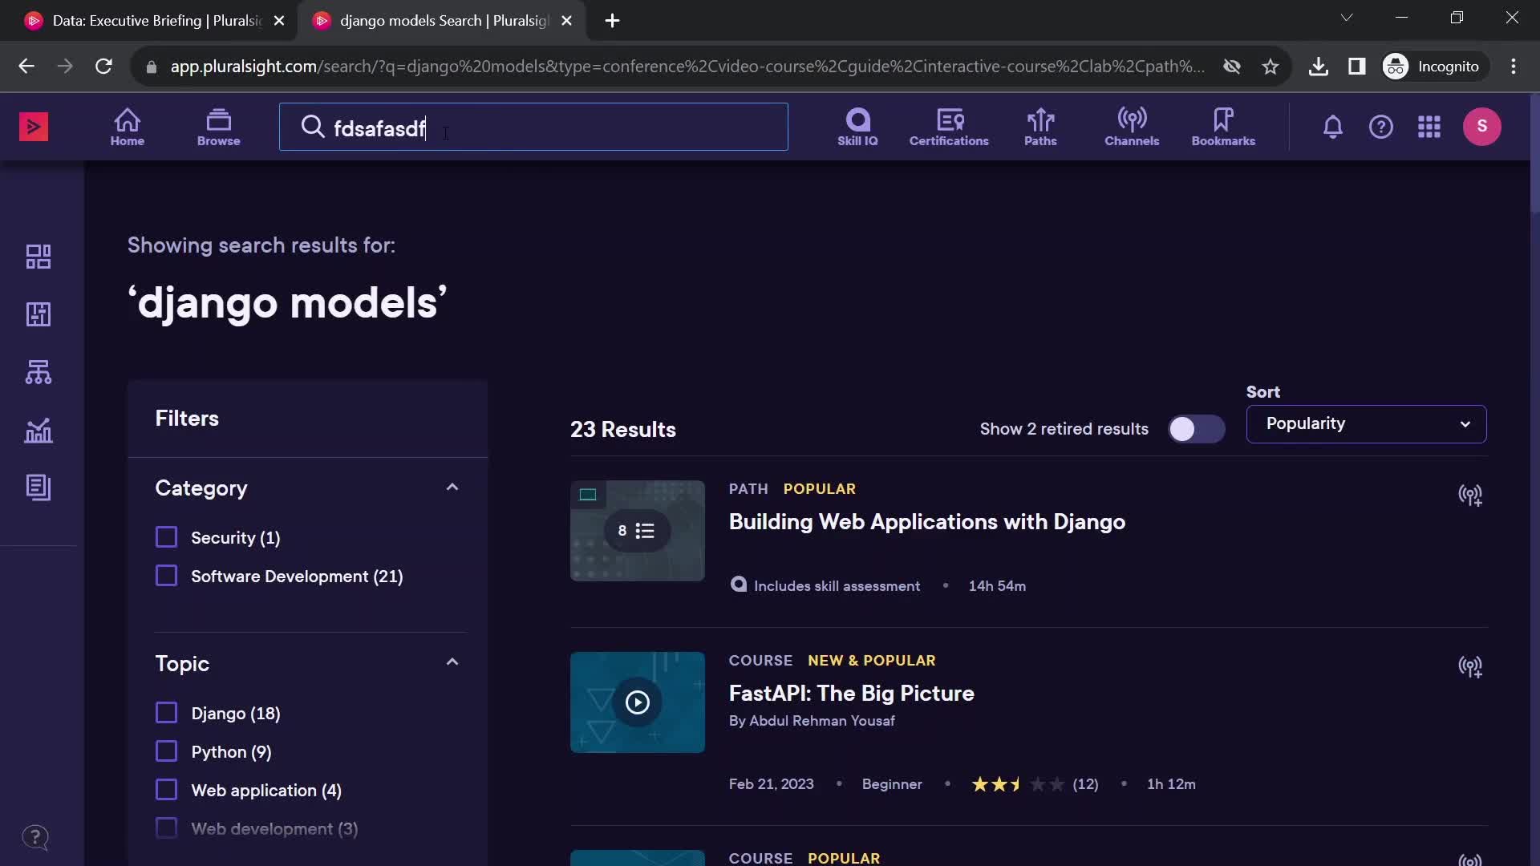Screen dimensions: 1540x866
Task: Open Channels page
Action: (x=1132, y=127)
